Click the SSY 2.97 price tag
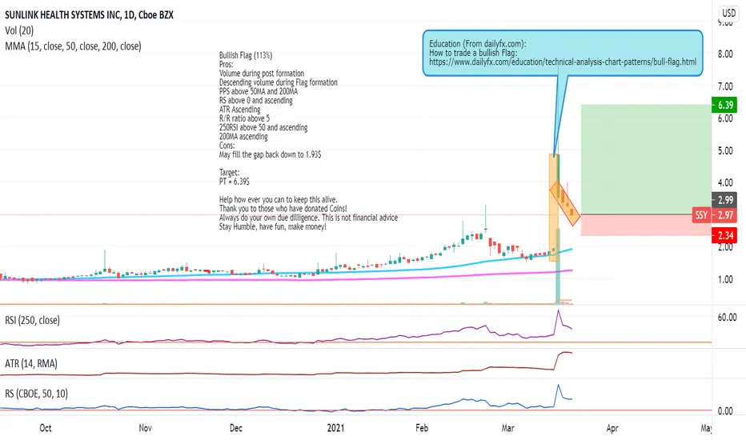Screen dimensions: 746x440 coord(715,215)
